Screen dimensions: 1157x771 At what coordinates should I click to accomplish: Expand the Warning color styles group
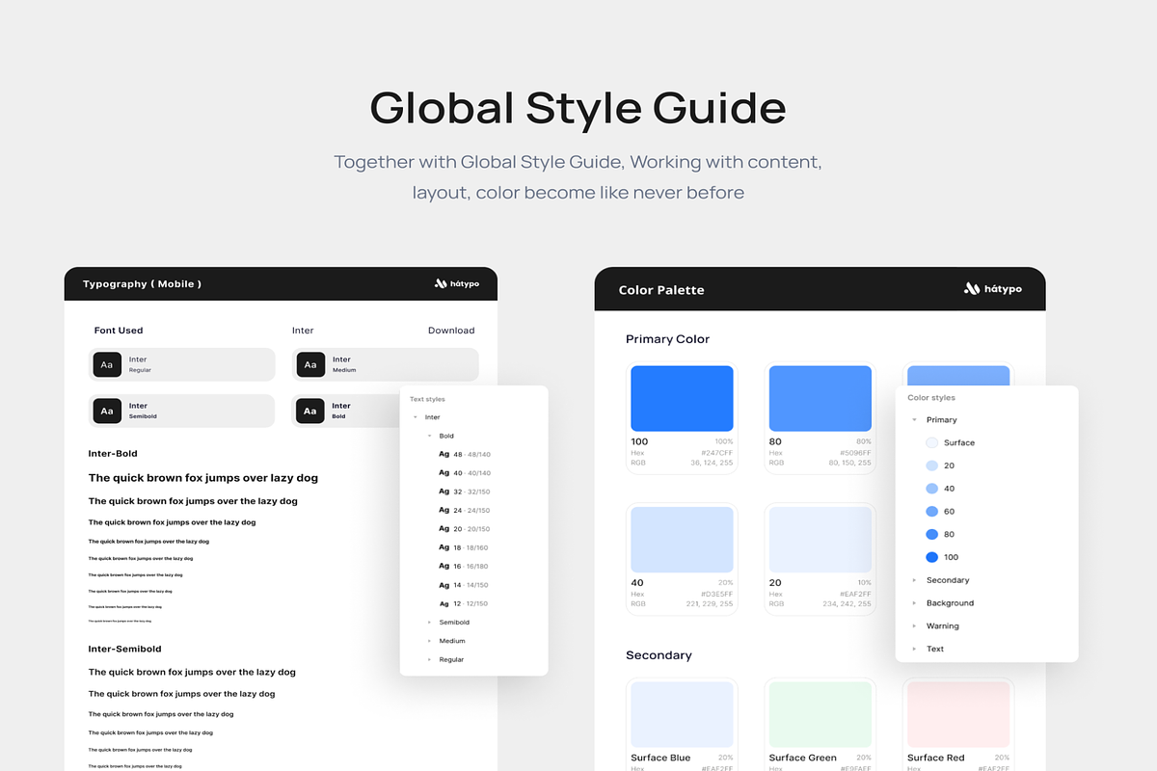pyautogui.click(x=914, y=626)
